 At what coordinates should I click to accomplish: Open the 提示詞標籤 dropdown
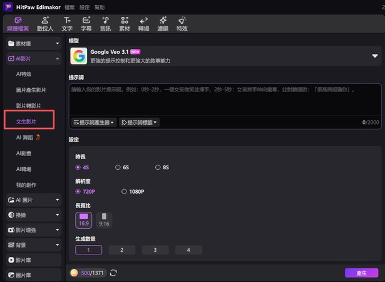pyautogui.click(x=139, y=122)
